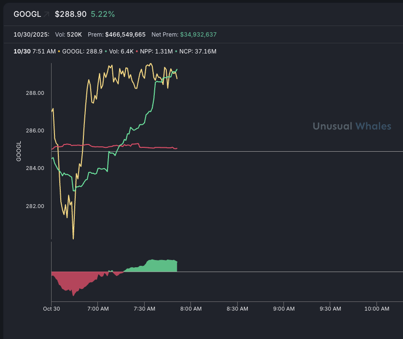Click the Vol 520K summary value
This screenshot has height=339, width=403.
click(x=75, y=35)
